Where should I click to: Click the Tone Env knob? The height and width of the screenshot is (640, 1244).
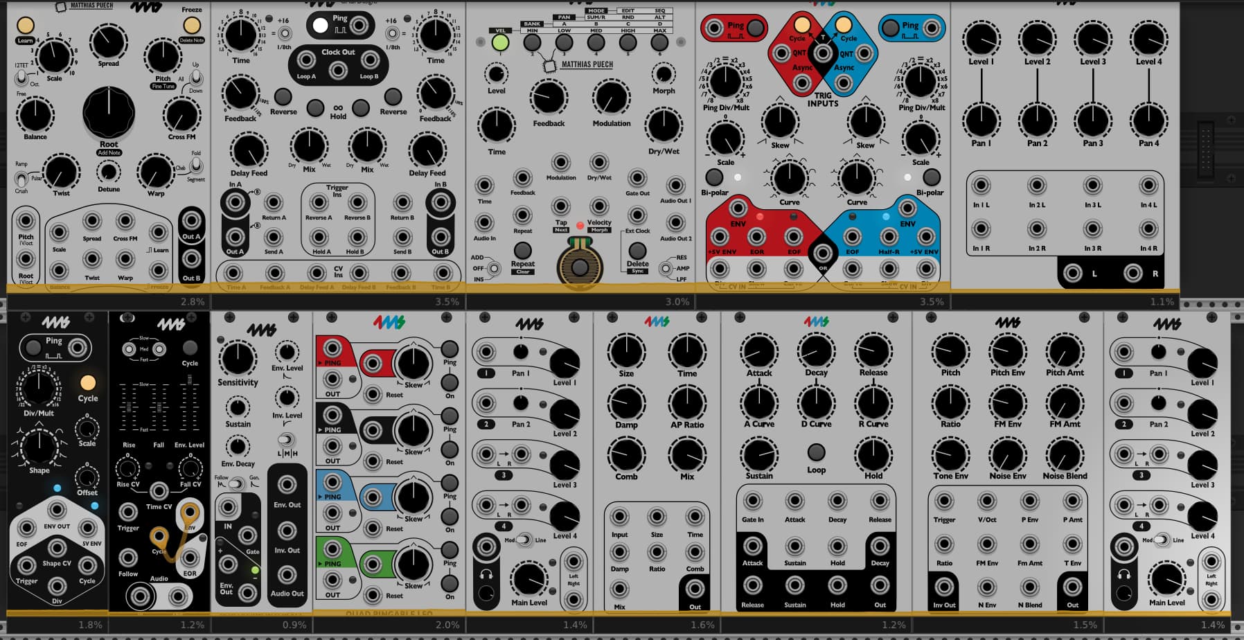(x=950, y=454)
